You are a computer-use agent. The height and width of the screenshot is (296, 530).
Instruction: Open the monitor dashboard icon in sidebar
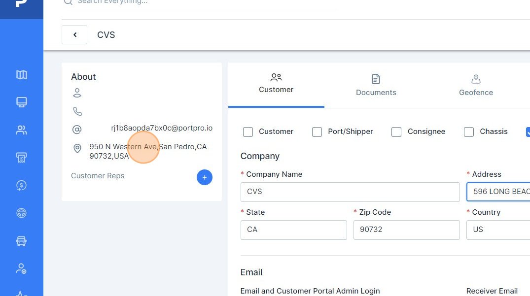click(22, 102)
